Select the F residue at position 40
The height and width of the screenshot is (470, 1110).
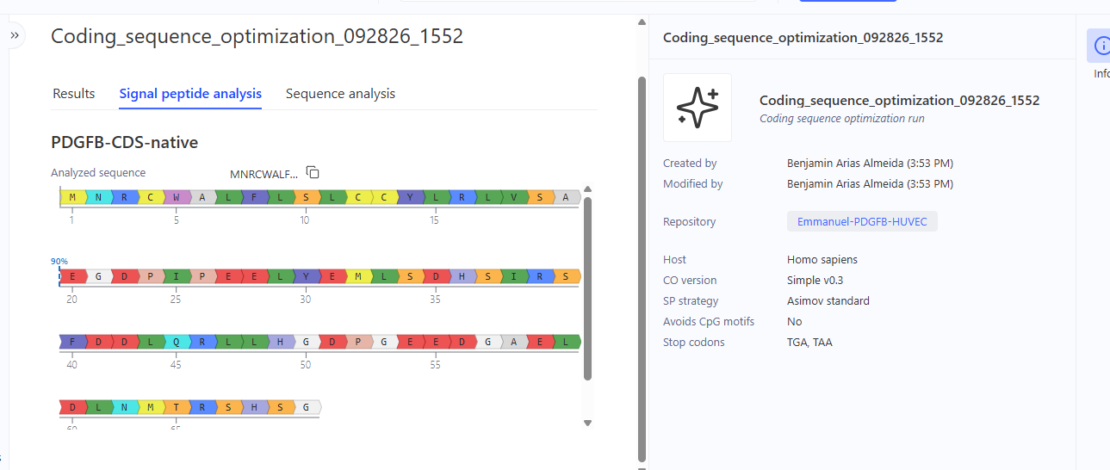pyautogui.click(x=72, y=342)
